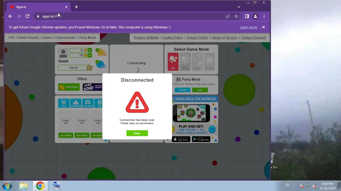The image size is (341, 191).
Task: Choose the Experimental game mode tile
Action: pyautogui.click(x=209, y=62)
